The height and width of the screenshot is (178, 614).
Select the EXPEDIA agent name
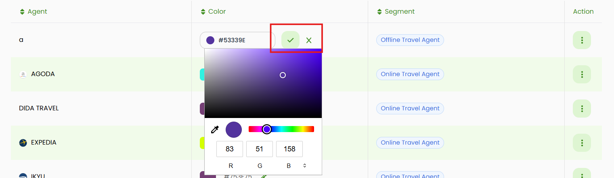click(44, 143)
